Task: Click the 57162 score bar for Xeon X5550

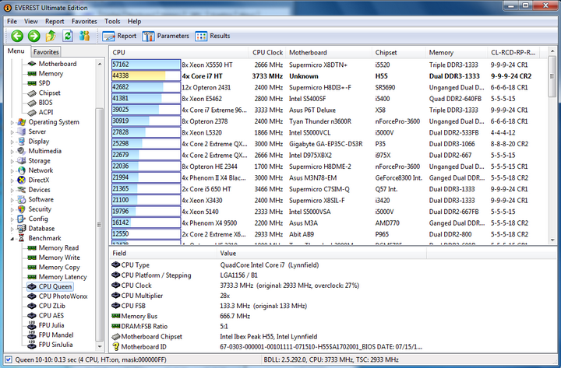Action: (x=146, y=65)
